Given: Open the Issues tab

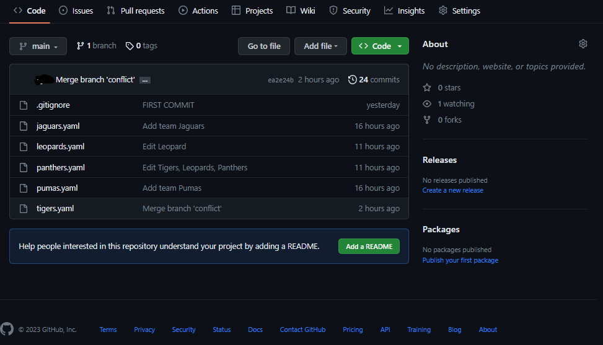Looking at the screenshot, I should coord(76,11).
